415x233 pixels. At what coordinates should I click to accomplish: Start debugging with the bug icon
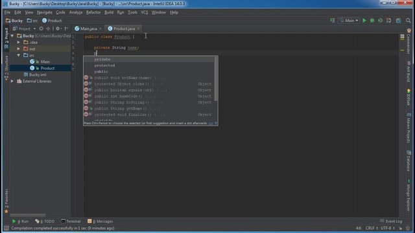[x=372, y=20]
